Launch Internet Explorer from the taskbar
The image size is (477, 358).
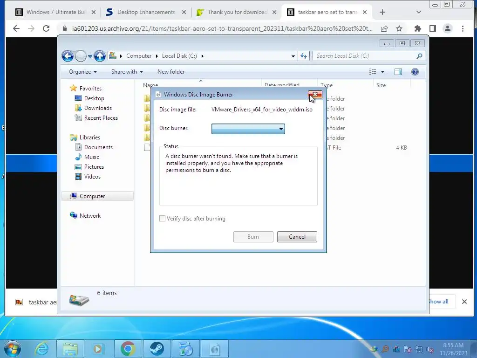(41, 349)
